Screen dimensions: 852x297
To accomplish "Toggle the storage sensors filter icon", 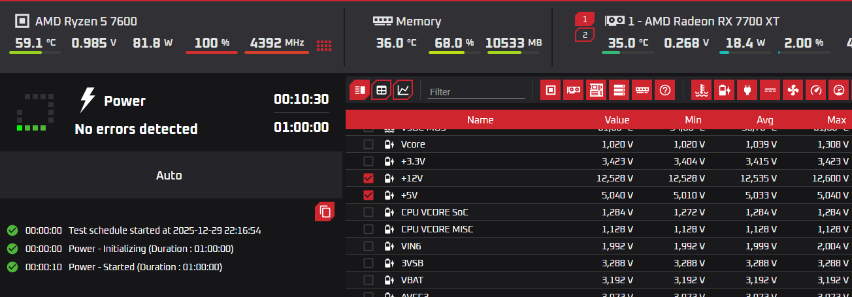I will 619,90.
